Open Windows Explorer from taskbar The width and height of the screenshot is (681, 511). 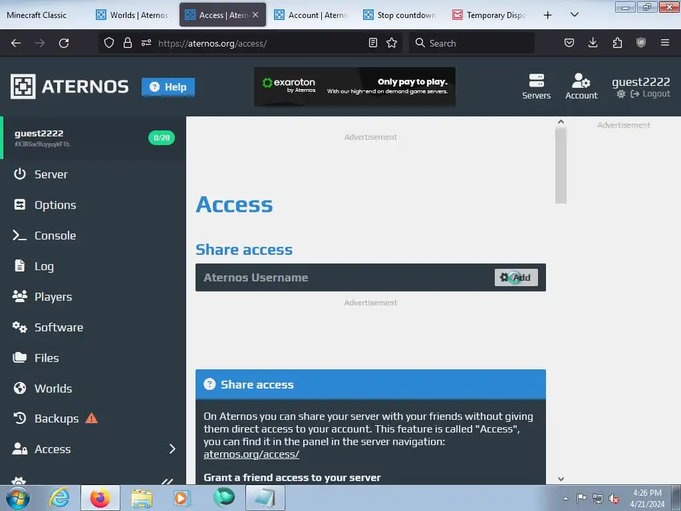pos(142,498)
